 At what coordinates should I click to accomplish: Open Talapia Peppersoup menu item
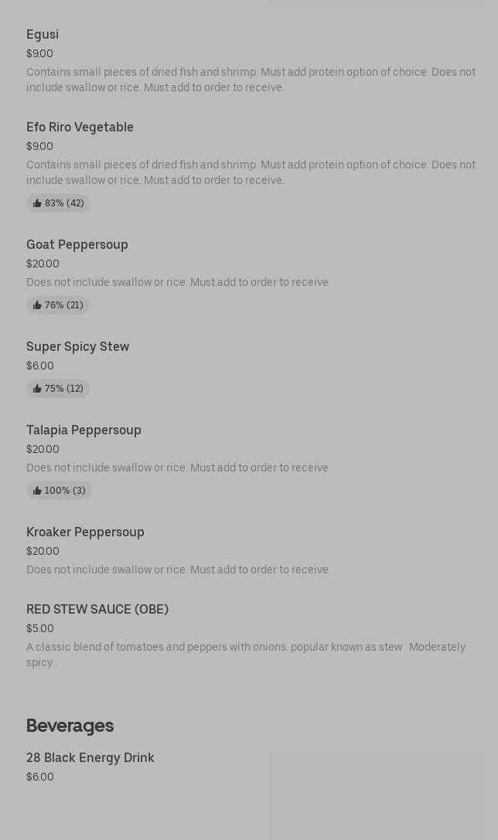tap(84, 430)
